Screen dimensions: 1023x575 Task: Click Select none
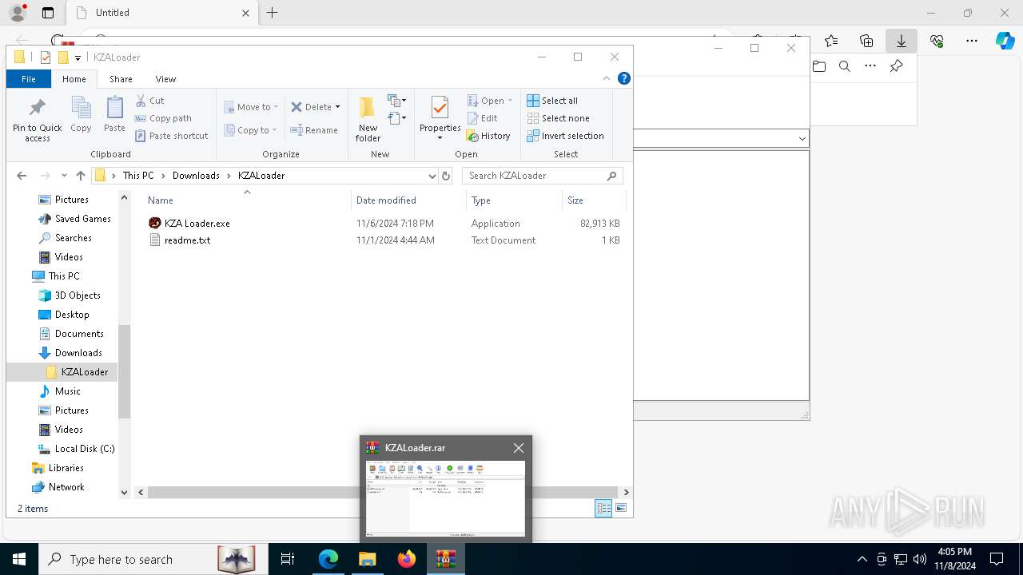coord(558,118)
